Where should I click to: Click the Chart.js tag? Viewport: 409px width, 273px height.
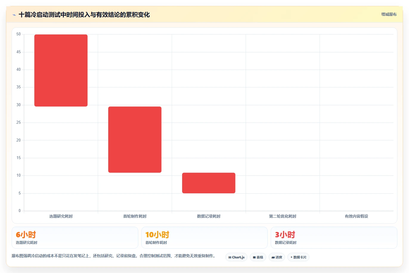point(236,257)
